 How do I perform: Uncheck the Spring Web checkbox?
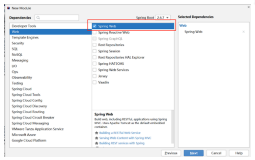click(95, 26)
